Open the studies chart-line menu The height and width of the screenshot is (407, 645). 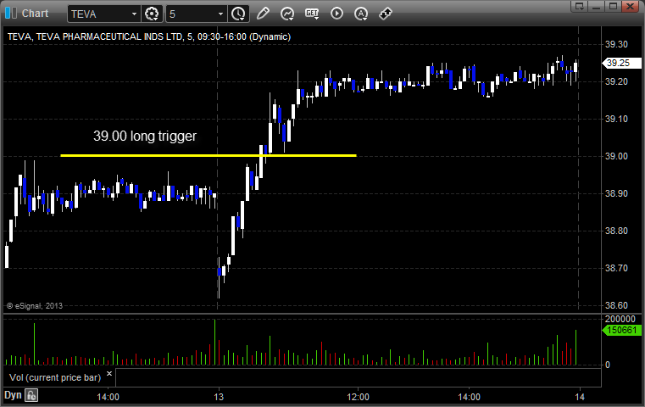coord(287,14)
